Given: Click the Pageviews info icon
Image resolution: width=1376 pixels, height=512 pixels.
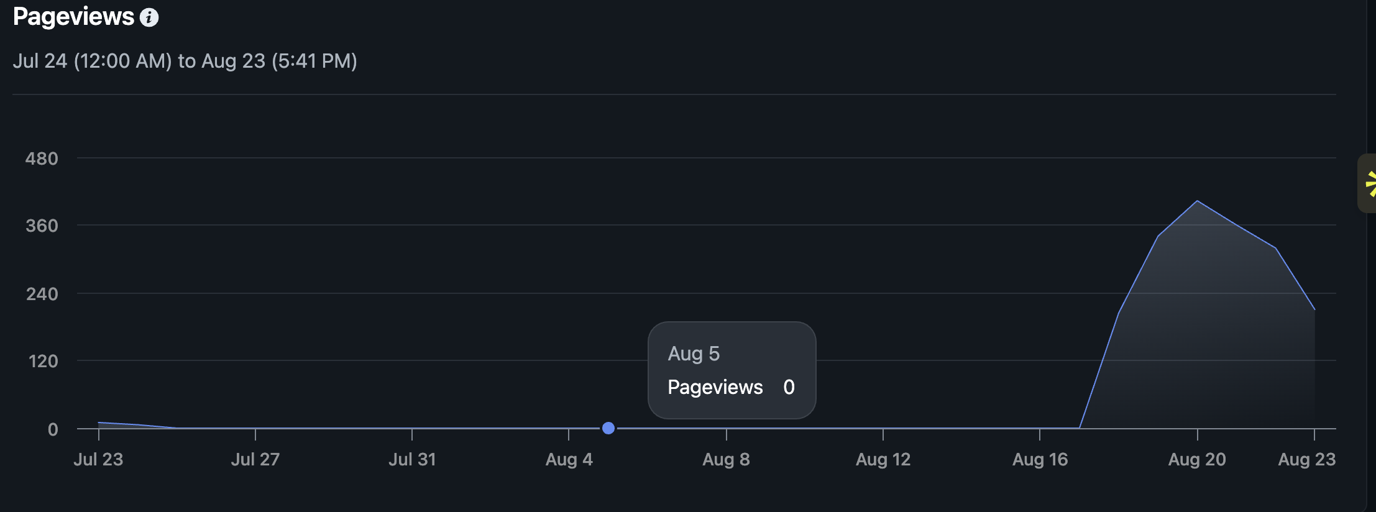Looking at the screenshot, I should 149,17.
